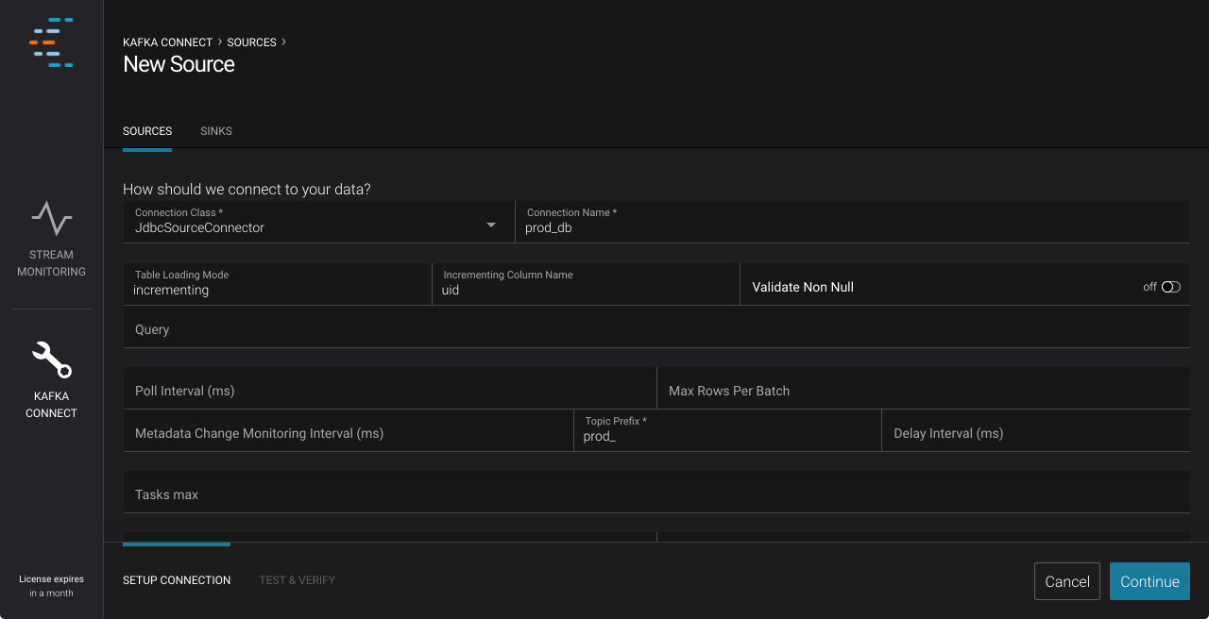
Task: Switch to the Sinks tab
Action: click(216, 131)
